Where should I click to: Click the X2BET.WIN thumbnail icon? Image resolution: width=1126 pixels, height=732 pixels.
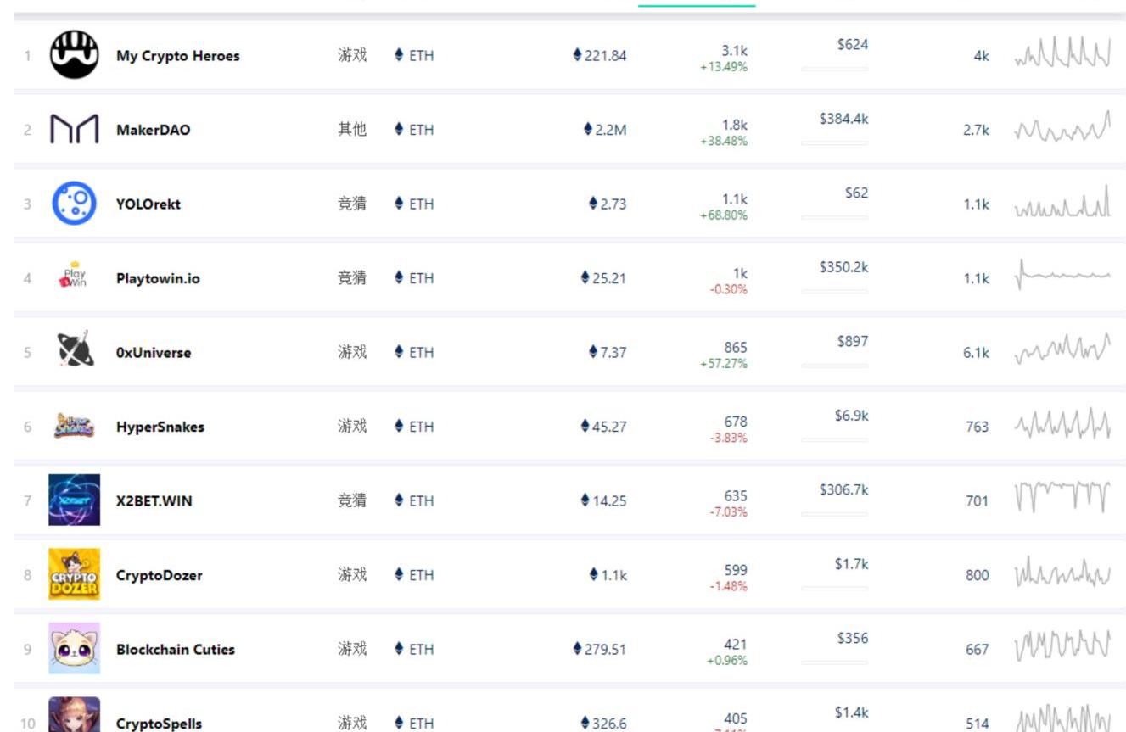coord(74,500)
